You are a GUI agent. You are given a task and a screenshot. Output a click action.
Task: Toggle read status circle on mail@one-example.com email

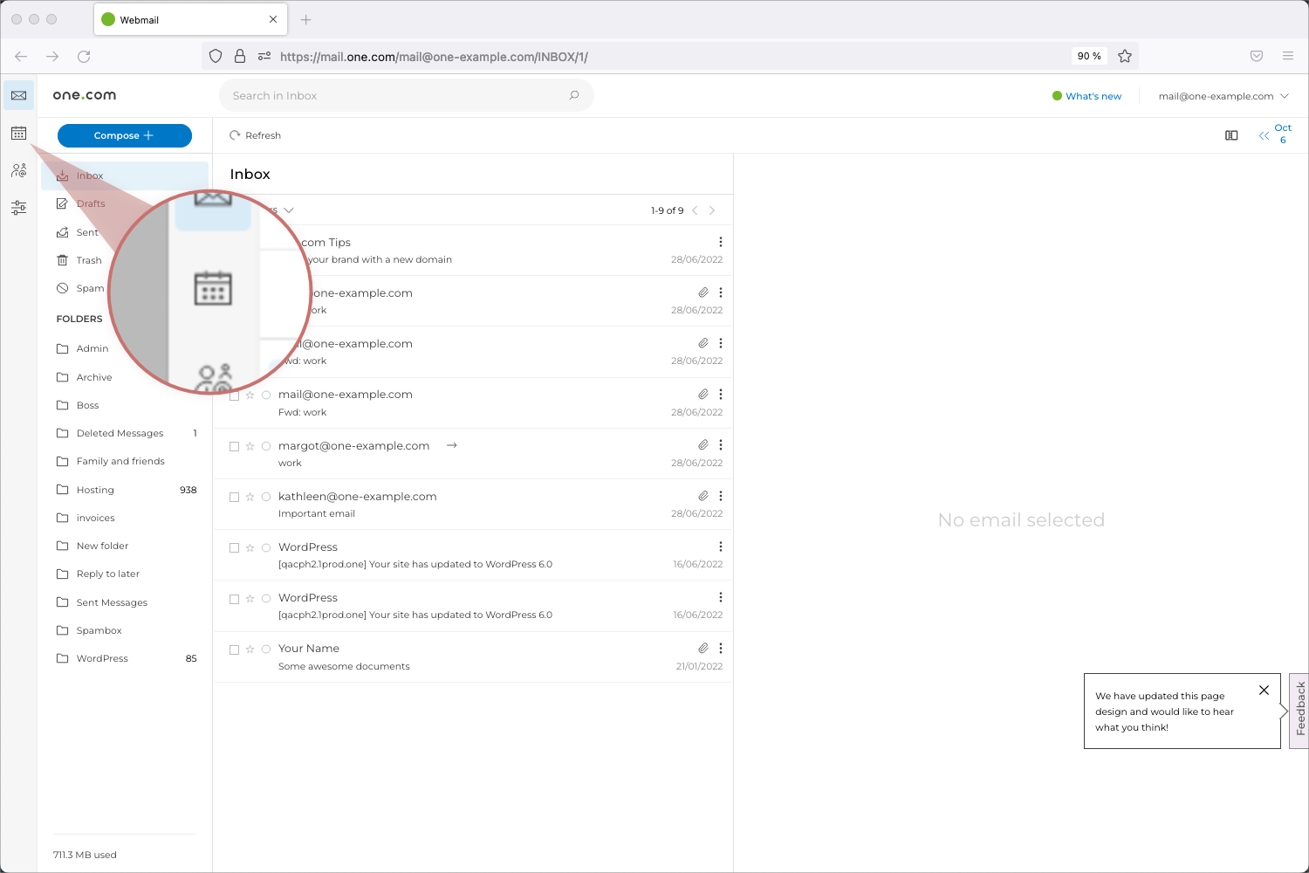(265, 395)
